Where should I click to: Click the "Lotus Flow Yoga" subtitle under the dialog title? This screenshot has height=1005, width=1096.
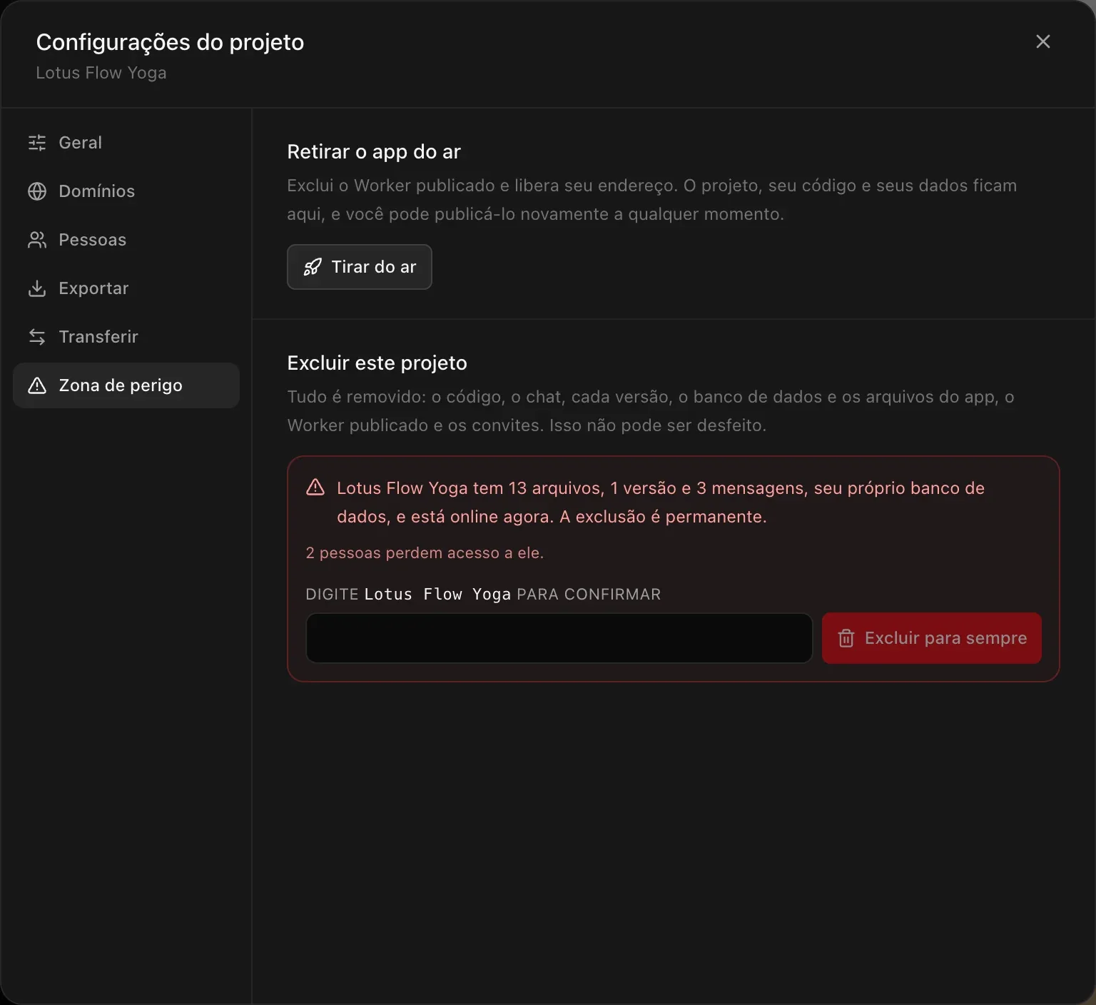click(101, 73)
